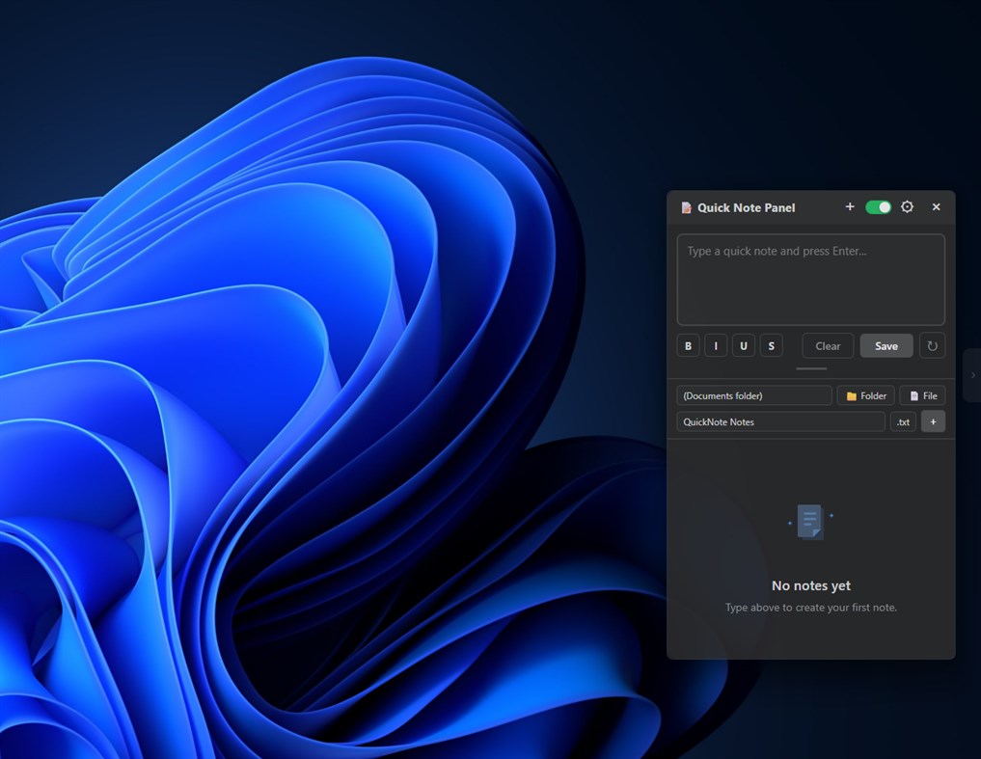Grab the resize handle below the toolbar
Viewport: 981px width, 759px height.
[811, 368]
